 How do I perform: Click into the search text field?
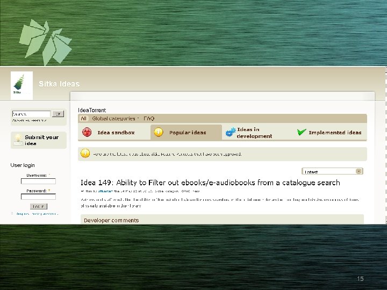tap(31, 114)
